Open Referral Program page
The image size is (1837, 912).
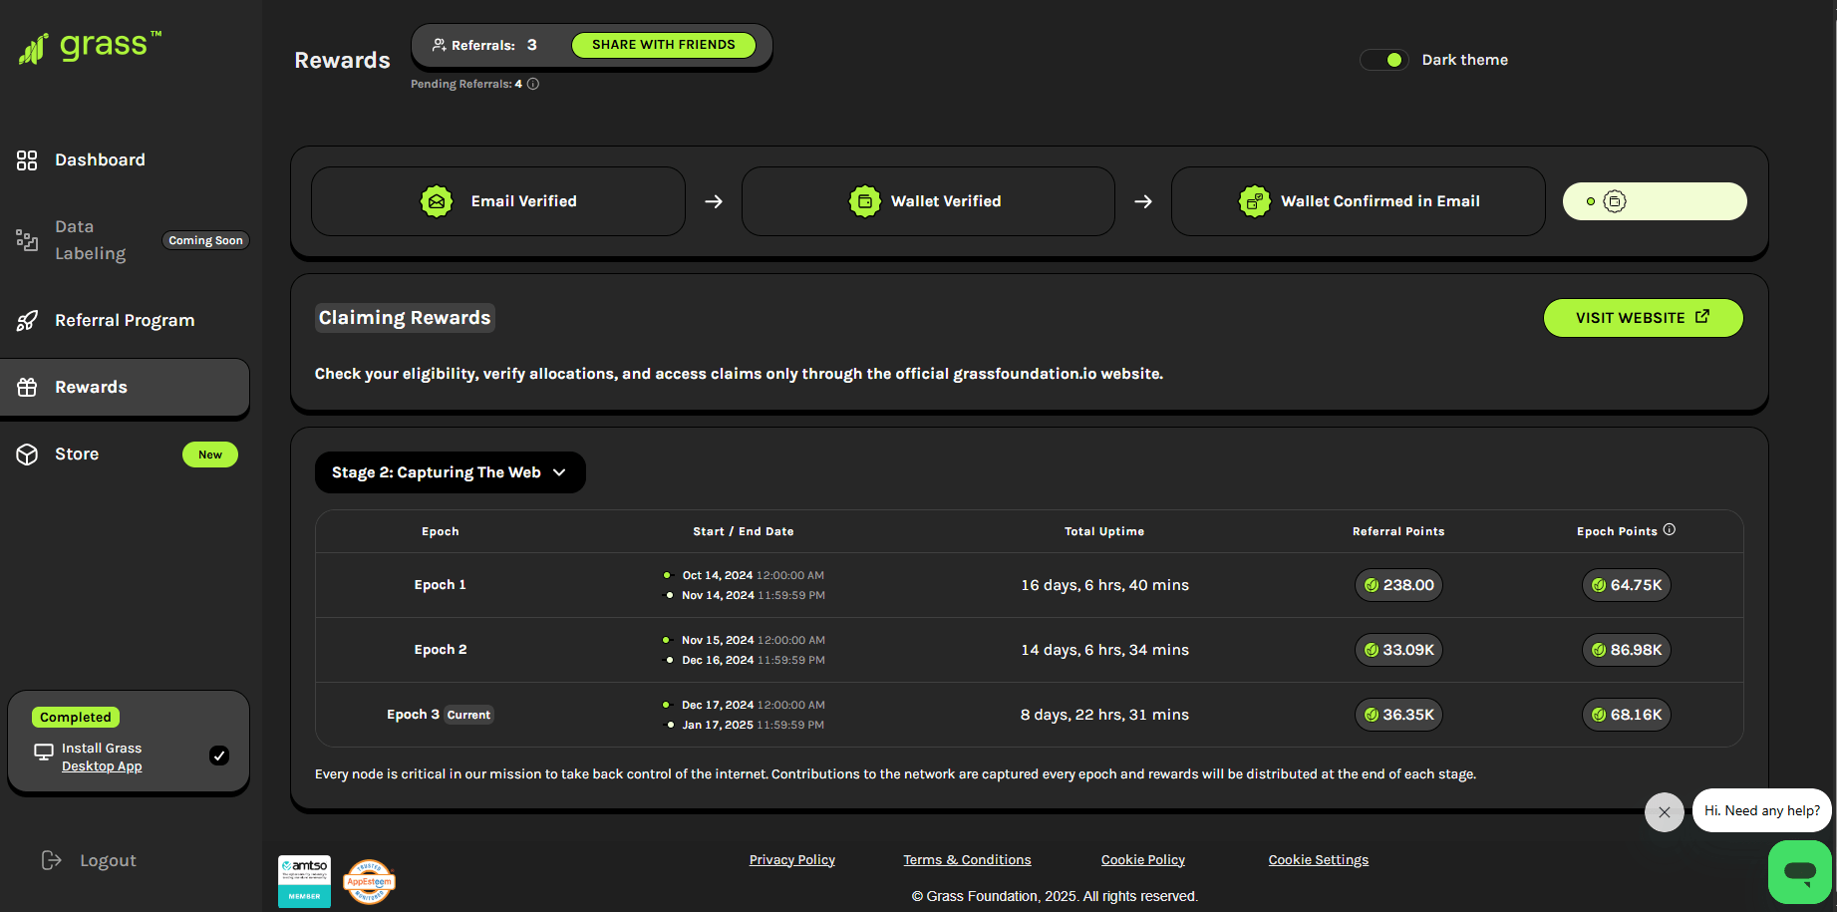125,320
